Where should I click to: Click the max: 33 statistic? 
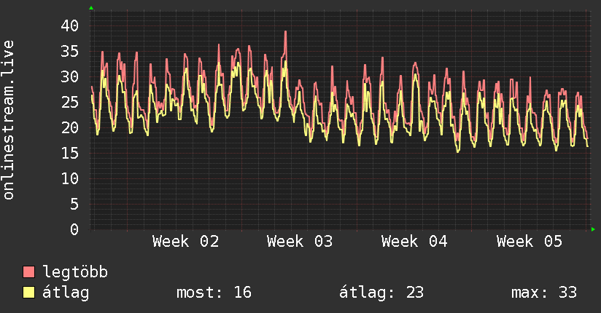[544, 293]
